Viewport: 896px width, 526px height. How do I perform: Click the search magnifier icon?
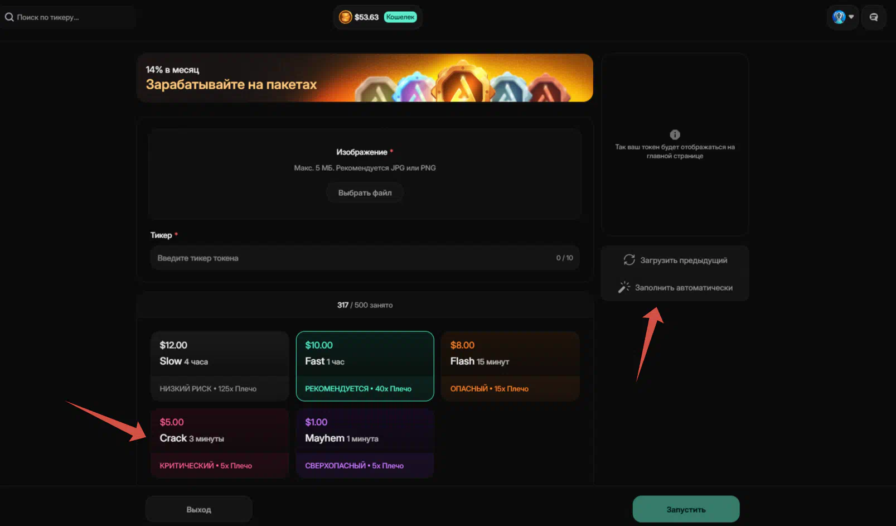(9, 17)
